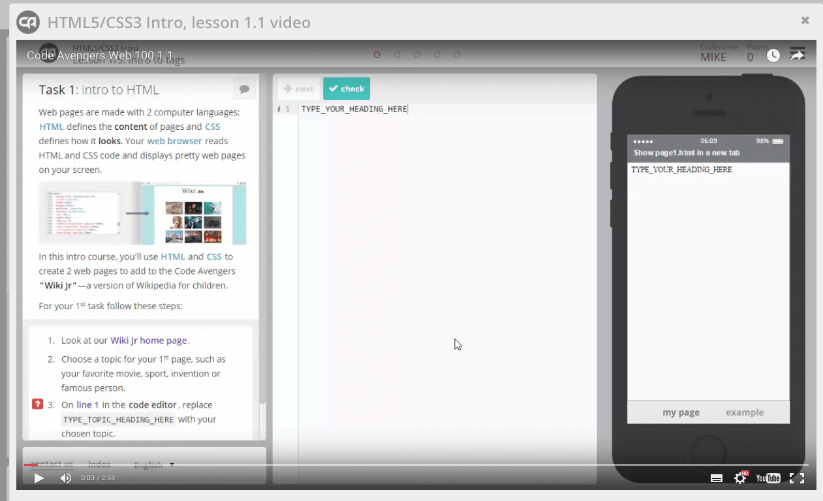Click the video time readout 0:03 / 2:58
The image size is (823, 501).
coord(98,478)
